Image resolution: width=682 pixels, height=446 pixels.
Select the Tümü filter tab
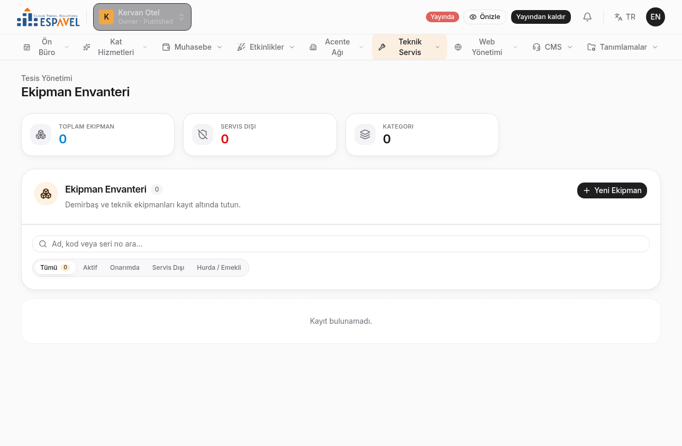[55, 268]
